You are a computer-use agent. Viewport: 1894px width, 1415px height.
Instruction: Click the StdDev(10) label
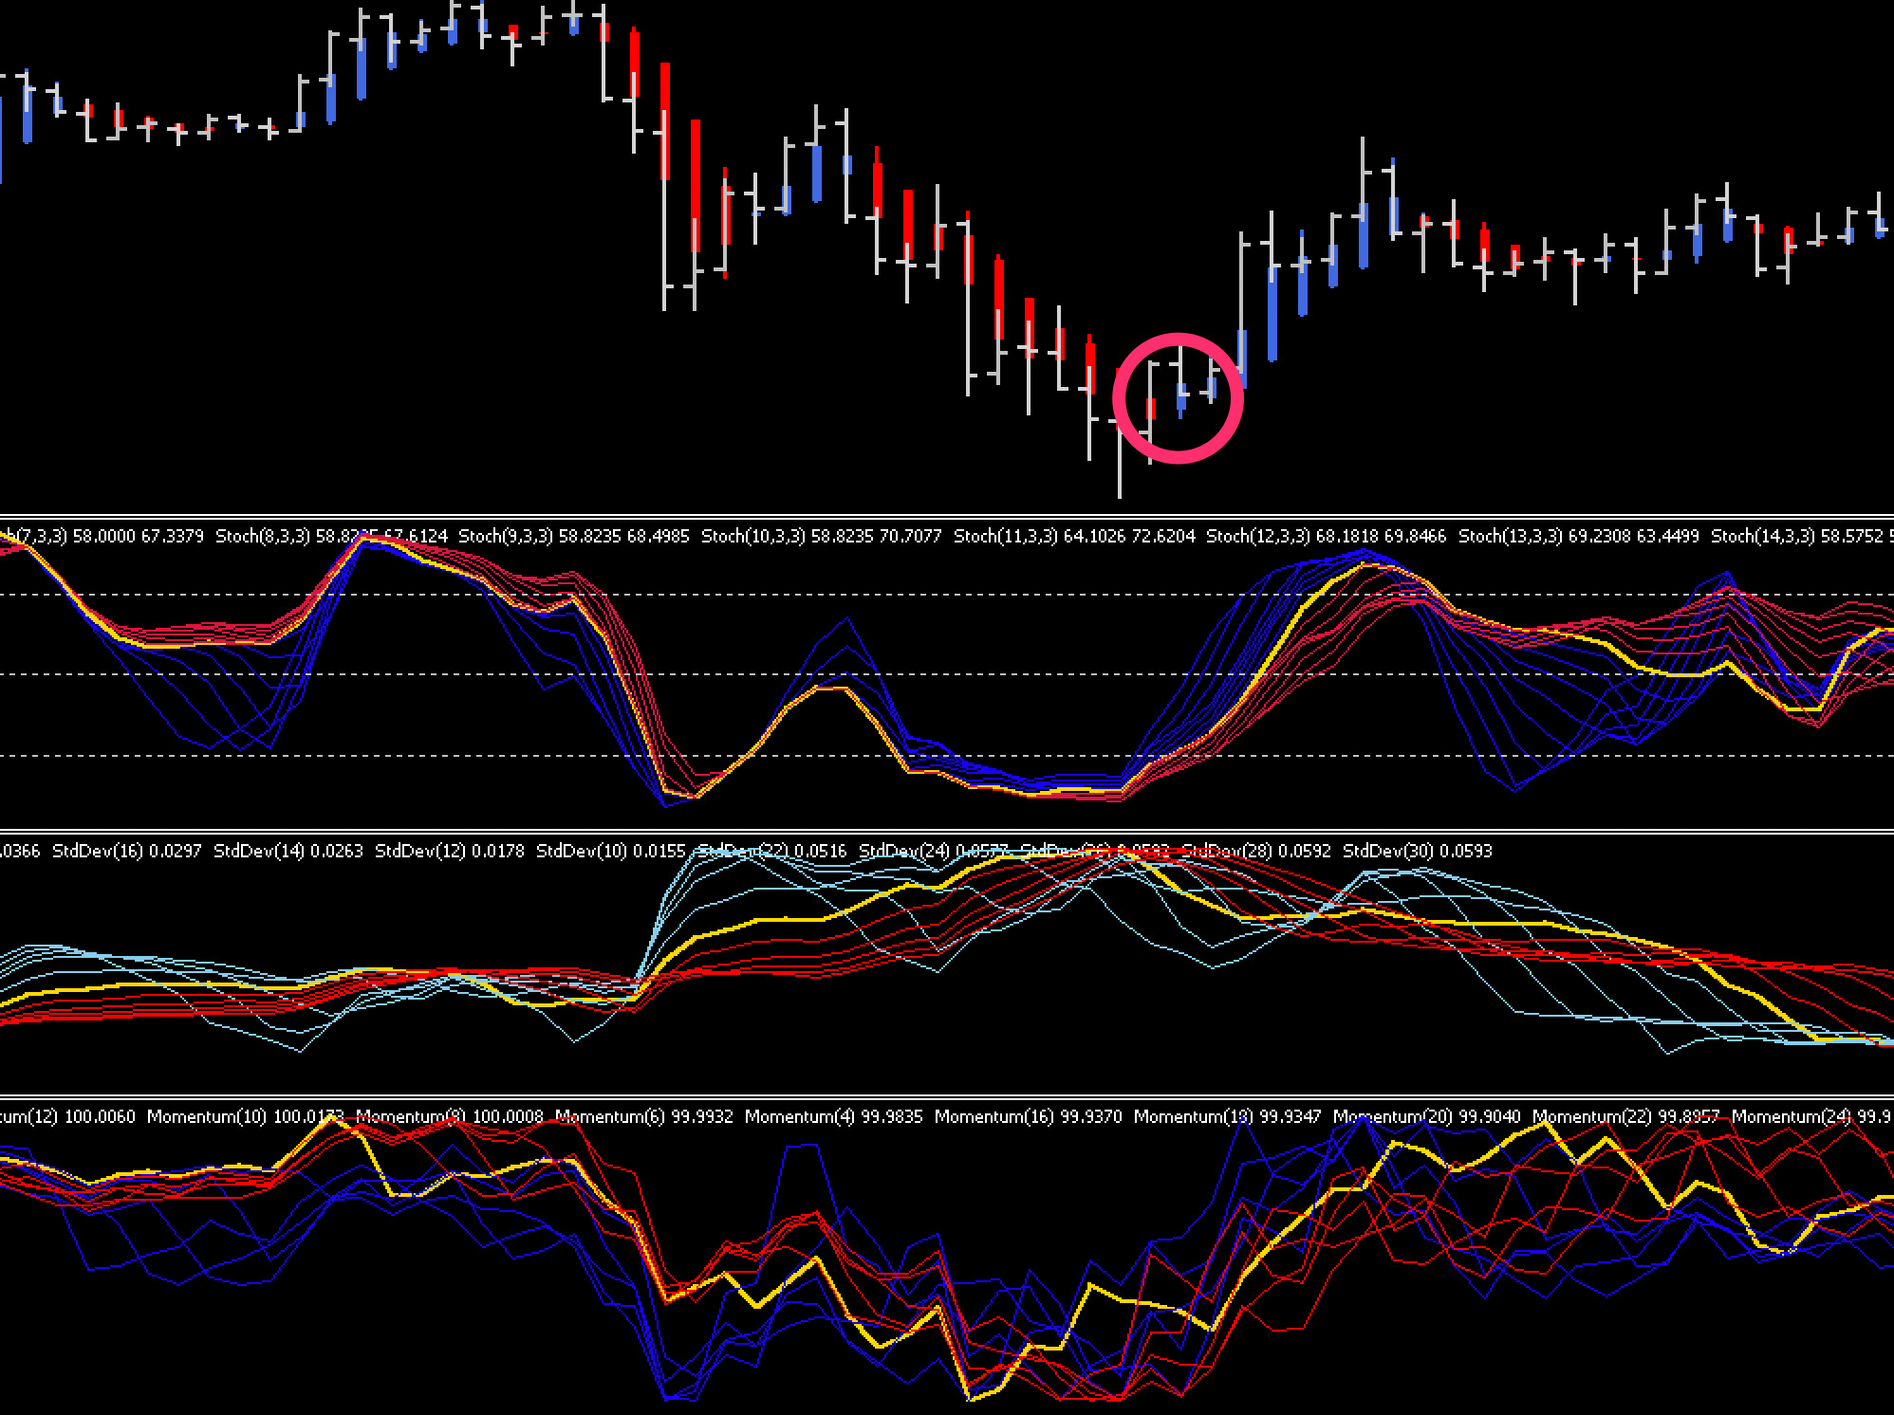pyautogui.click(x=582, y=851)
